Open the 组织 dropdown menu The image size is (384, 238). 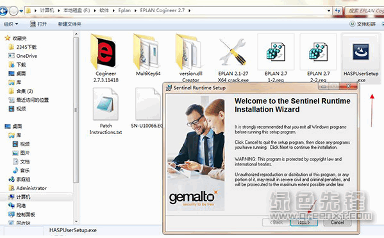(x=11, y=24)
